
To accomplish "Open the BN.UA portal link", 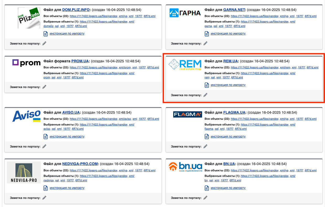I will coord(229,164).
